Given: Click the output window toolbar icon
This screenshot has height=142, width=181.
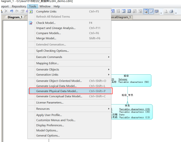Looking at the screenshot, I should [x=151, y=11].
